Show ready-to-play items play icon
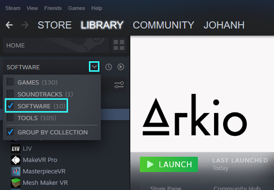 (x=121, y=67)
